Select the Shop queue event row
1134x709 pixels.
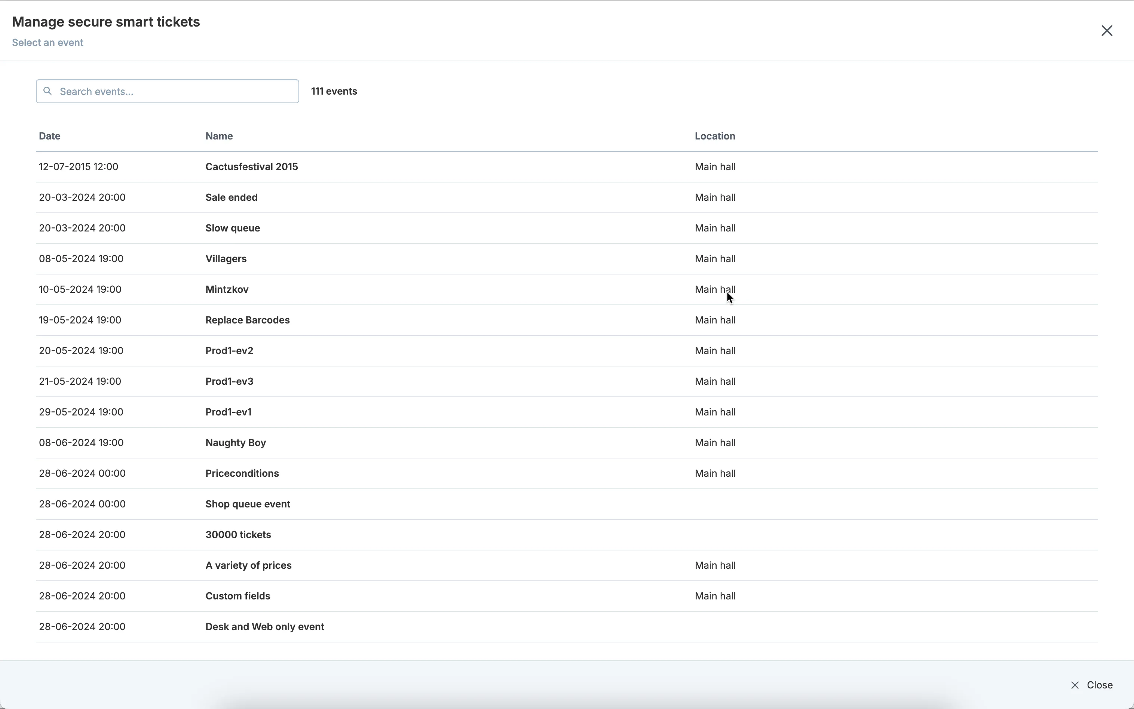[x=567, y=504]
